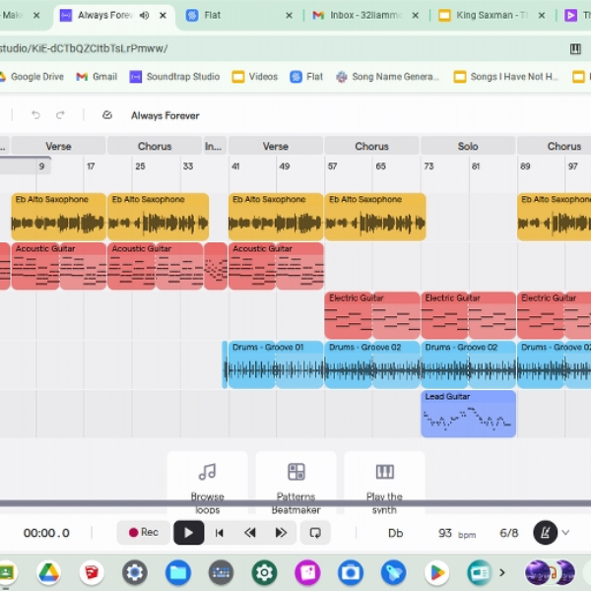This screenshot has width=591, height=591.
Task: Open the red SketchUp-style app on shelf
Action: click(x=92, y=572)
